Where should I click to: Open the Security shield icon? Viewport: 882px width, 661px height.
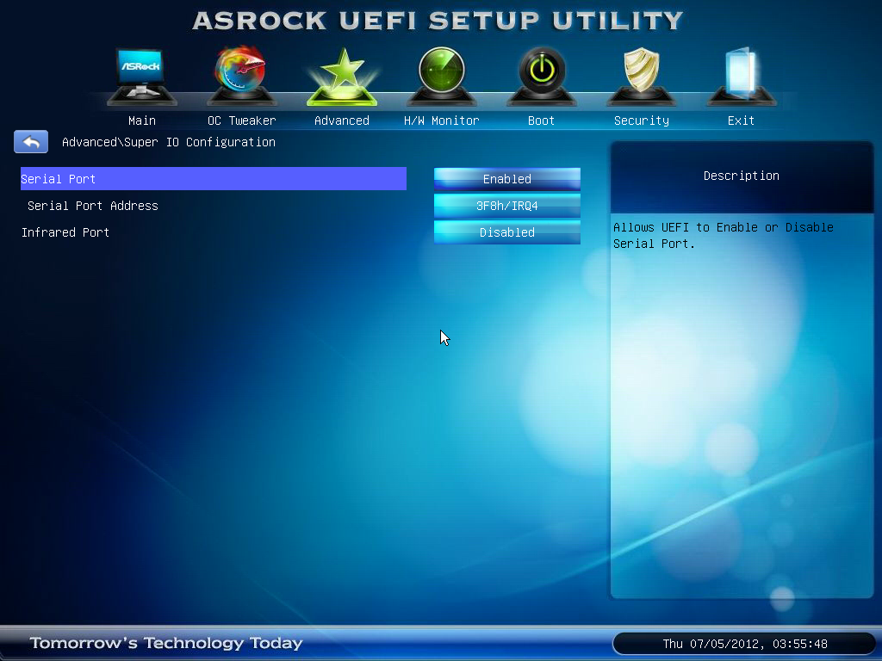click(x=641, y=77)
